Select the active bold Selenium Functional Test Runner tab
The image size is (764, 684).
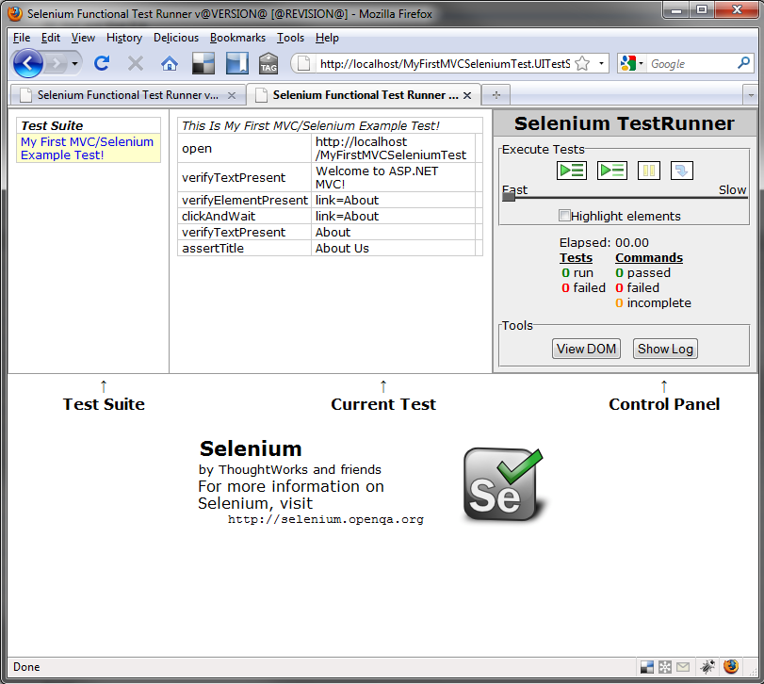364,94
